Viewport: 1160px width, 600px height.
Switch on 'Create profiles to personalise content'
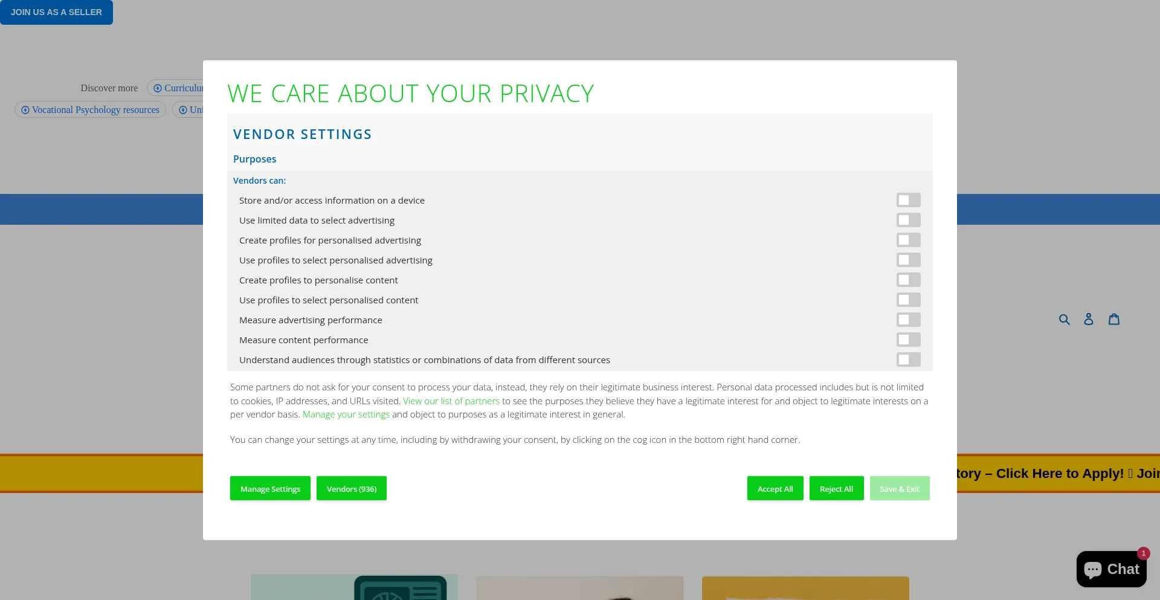(x=908, y=280)
